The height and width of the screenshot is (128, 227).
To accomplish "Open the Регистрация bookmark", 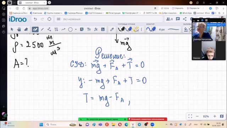I will (113, 13).
